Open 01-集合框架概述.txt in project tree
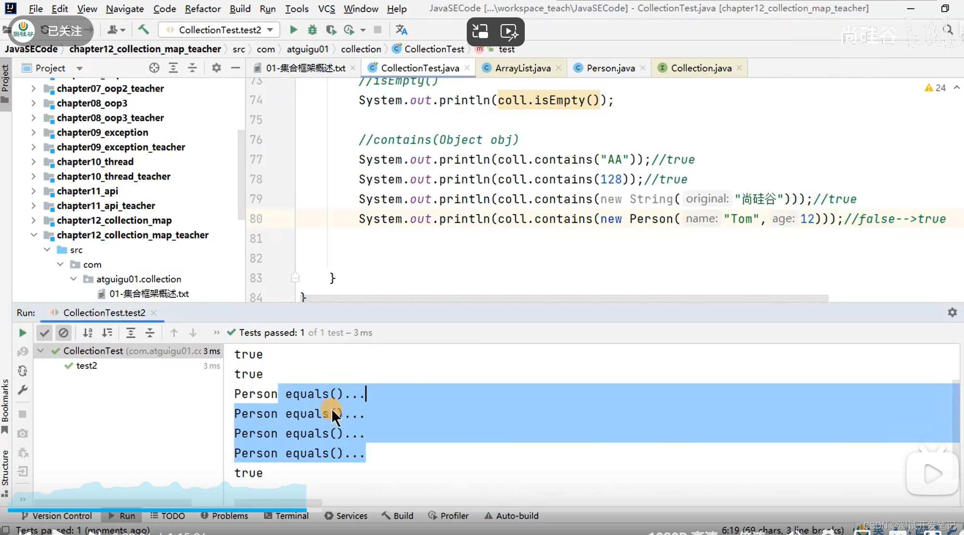Screen dimensions: 964x535 click(149, 294)
